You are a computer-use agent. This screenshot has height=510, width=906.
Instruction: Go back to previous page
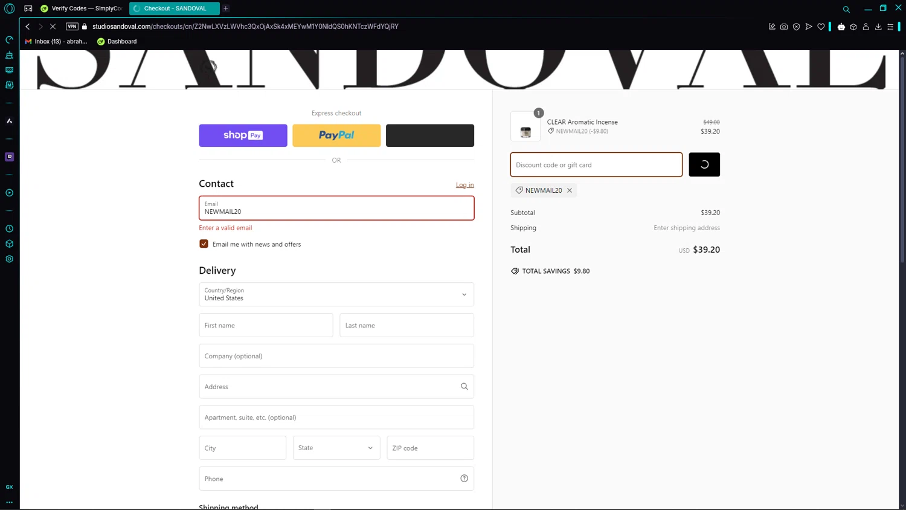point(28,27)
